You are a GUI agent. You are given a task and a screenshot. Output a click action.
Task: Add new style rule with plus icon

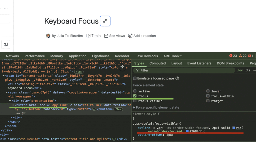(x=254, y=71)
